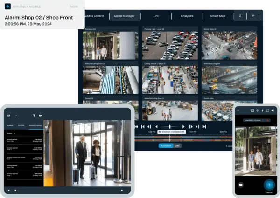The image size is (280, 198).
Task: Tap the phone camera name pill
Action: [x=257, y=120]
